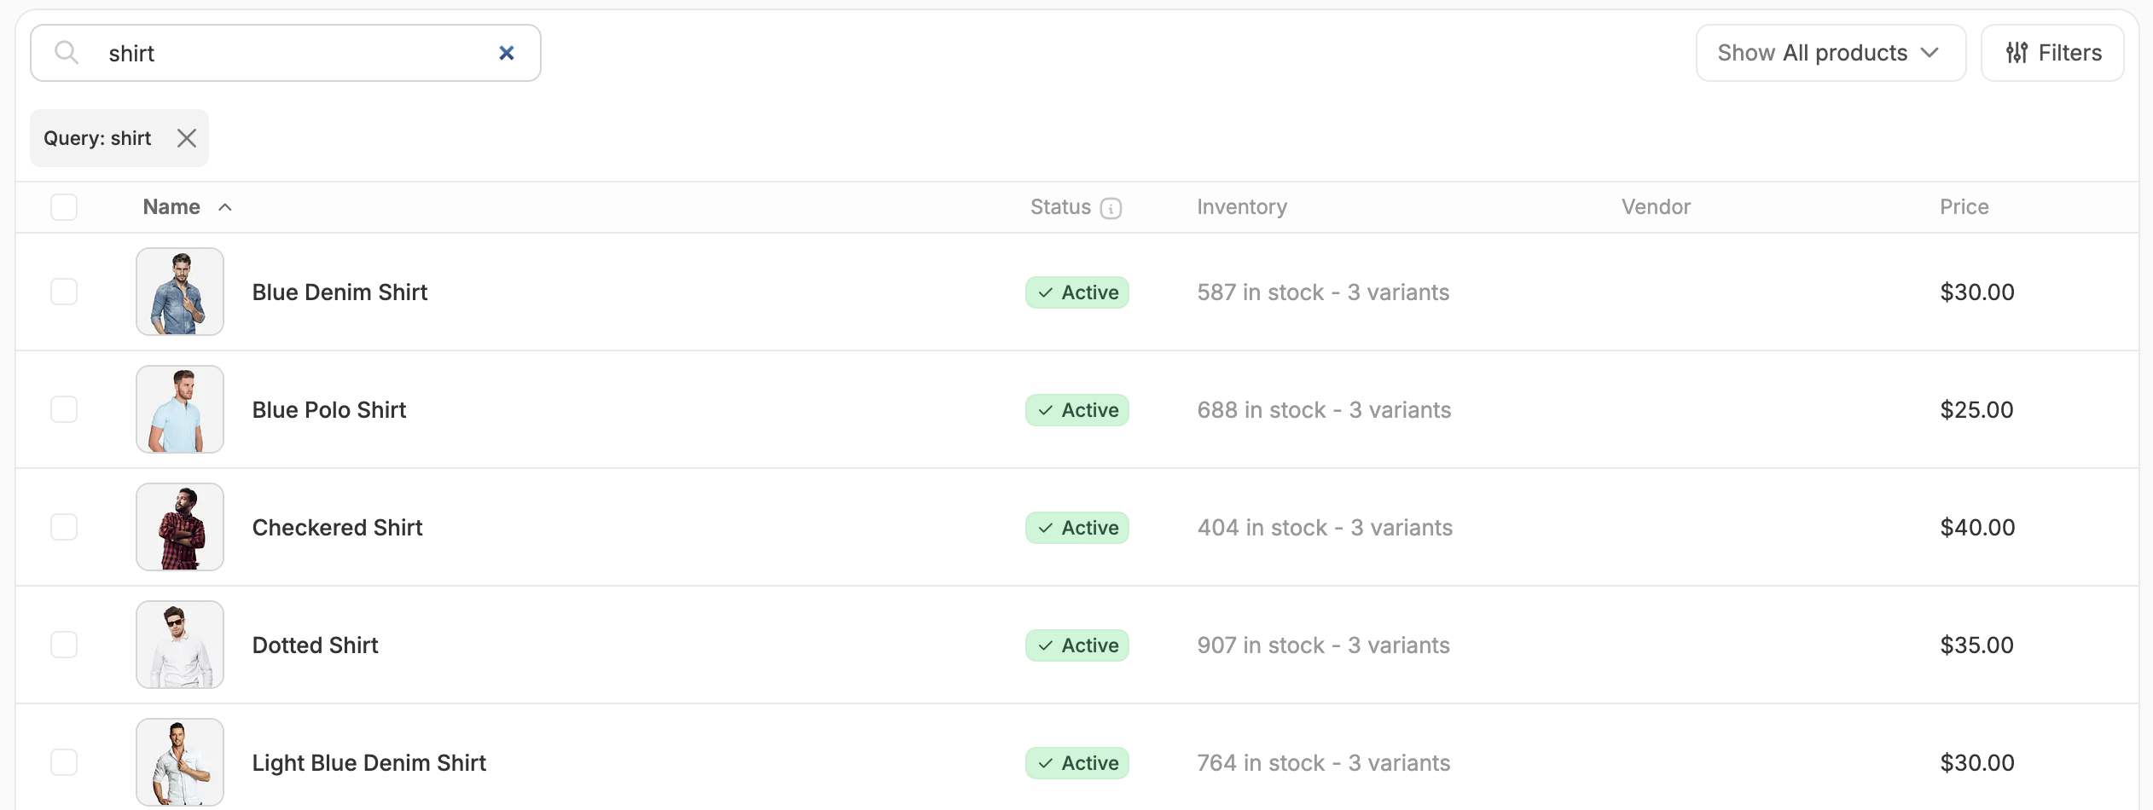
Task: Sort by the Price column header
Action: [1964, 207]
